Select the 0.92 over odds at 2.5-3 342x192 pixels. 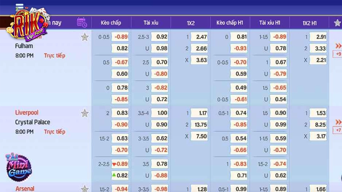[x=159, y=37]
